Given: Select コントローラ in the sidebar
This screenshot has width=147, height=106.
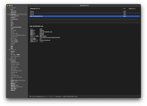Looking at the screenshot, I should (x=14, y=37).
